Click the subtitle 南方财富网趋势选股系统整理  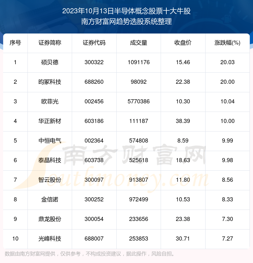click(126, 21)
